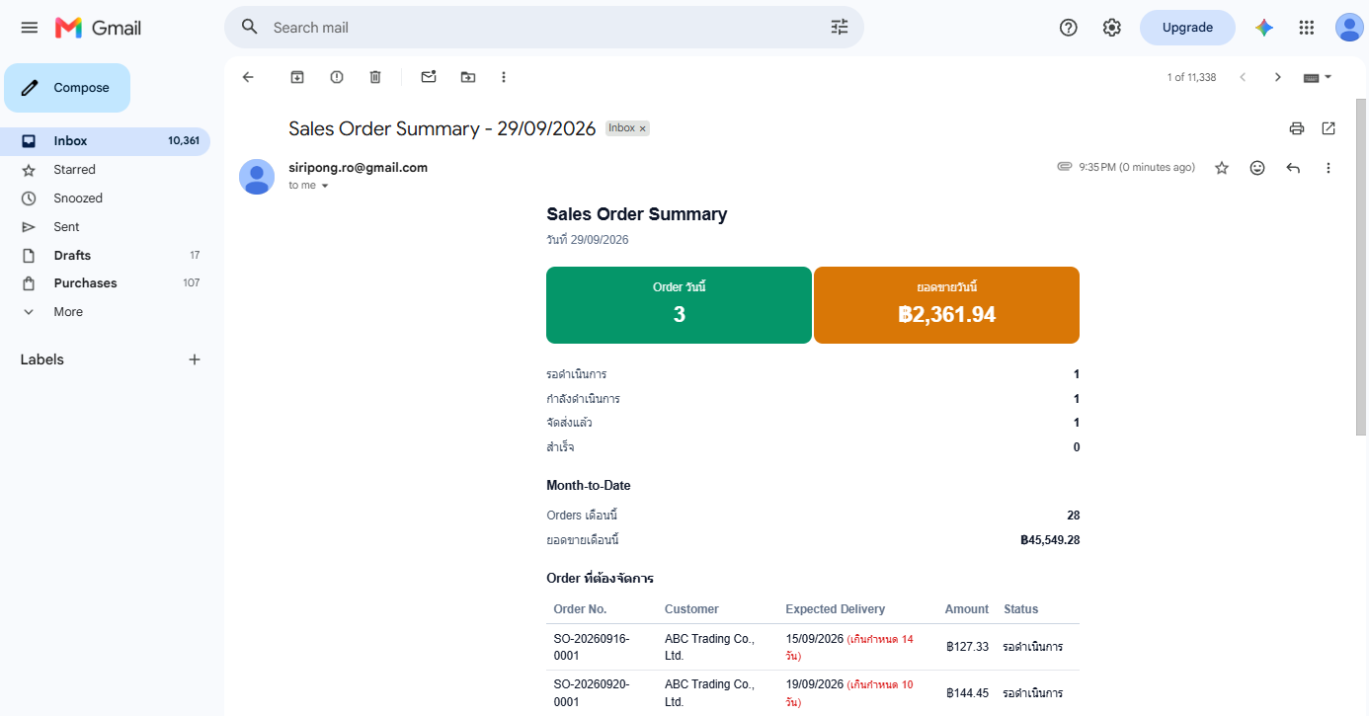Viewport: 1369px width, 716px height.
Task: Click the attachment paperclip icon
Action: pos(1064,167)
